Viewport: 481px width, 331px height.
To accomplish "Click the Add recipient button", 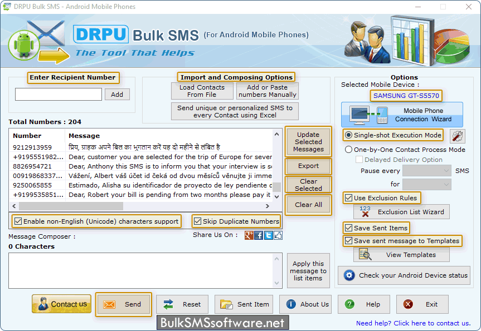I will tap(117, 95).
